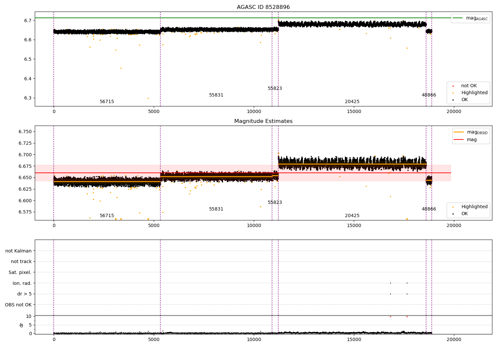Click obsid label 55831 in the Magnitude Estimates plot

pos(216,209)
